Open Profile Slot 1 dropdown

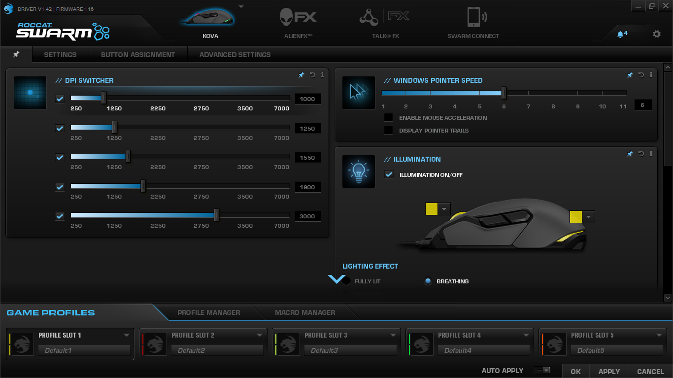pos(127,335)
